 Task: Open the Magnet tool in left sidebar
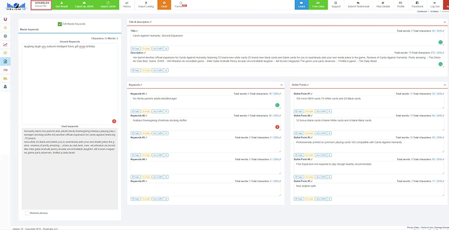[x=5, y=19]
